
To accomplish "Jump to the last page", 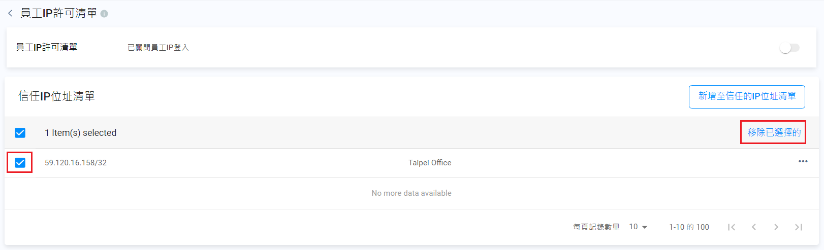I will coord(799,227).
